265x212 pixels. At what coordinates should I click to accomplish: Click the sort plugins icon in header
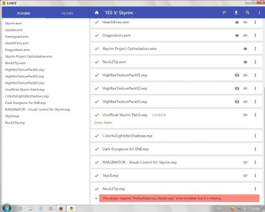tap(224, 13)
